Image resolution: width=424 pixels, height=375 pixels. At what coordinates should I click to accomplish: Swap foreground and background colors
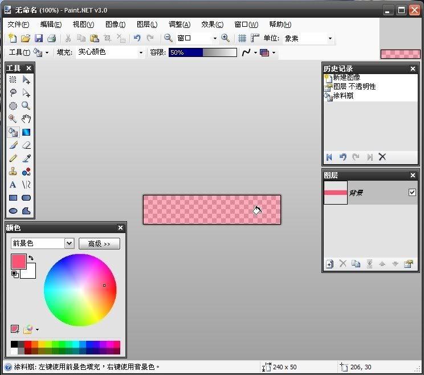pos(31,258)
